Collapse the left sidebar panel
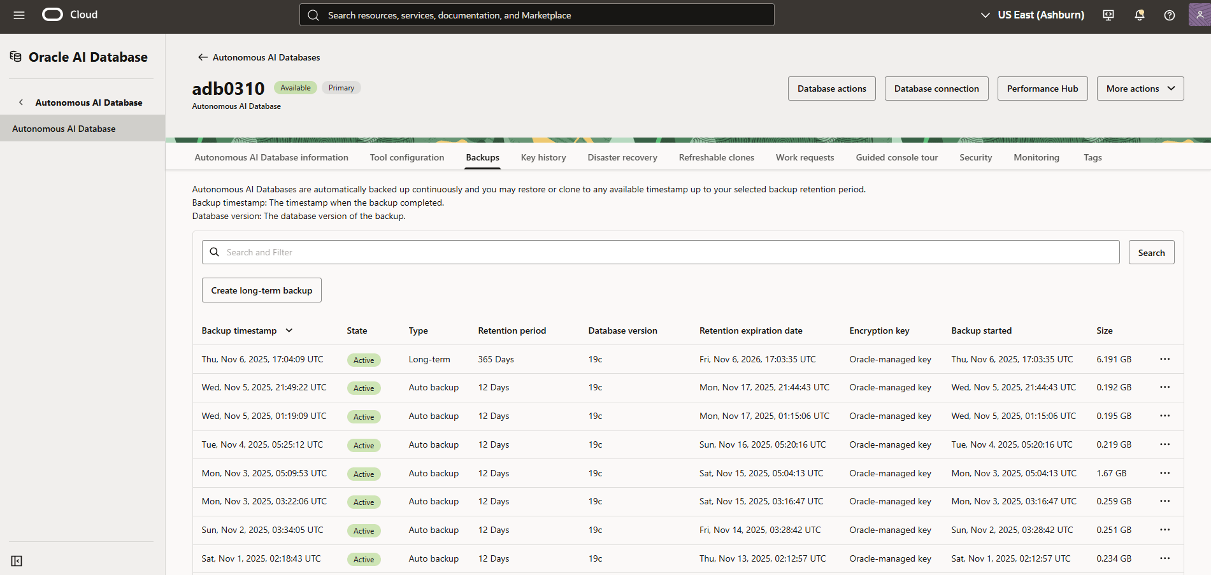Screen dimensions: 1211x575 coord(17,561)
